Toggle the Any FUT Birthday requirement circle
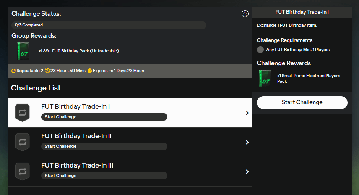Screen dimensions: 359x195 260,50
